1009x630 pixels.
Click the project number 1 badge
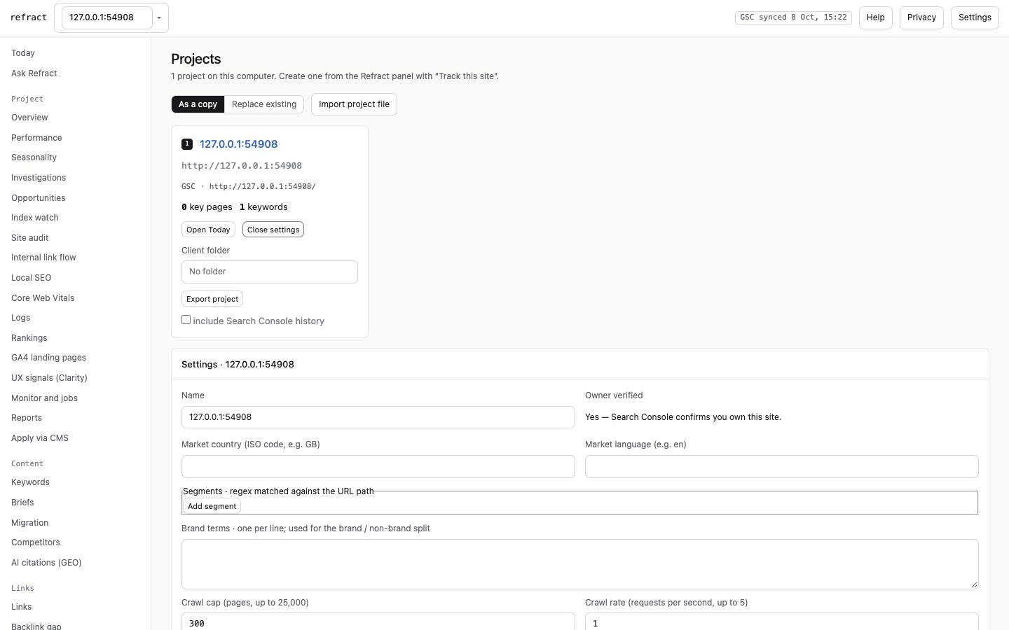187,144
